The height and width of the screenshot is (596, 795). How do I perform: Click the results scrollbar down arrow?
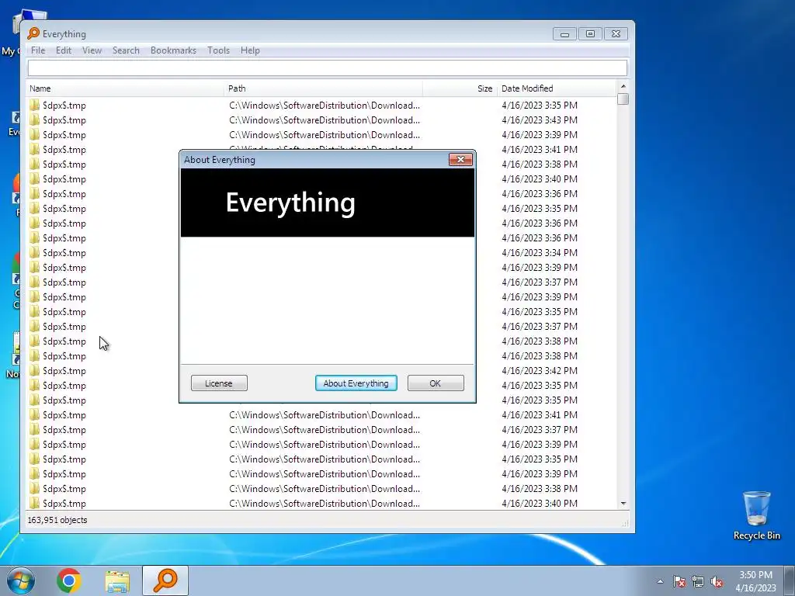tap(623, 503)
